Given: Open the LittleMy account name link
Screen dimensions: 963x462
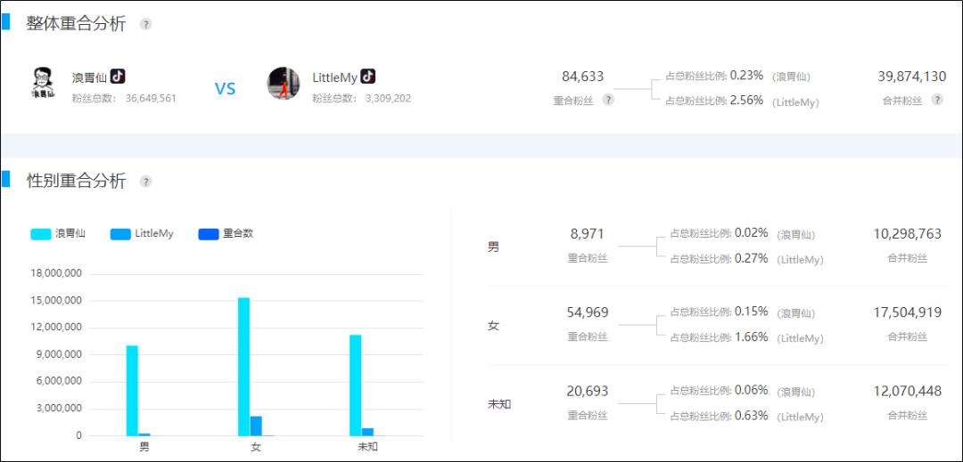Looking at the screenshot, I should pos(334,77).
